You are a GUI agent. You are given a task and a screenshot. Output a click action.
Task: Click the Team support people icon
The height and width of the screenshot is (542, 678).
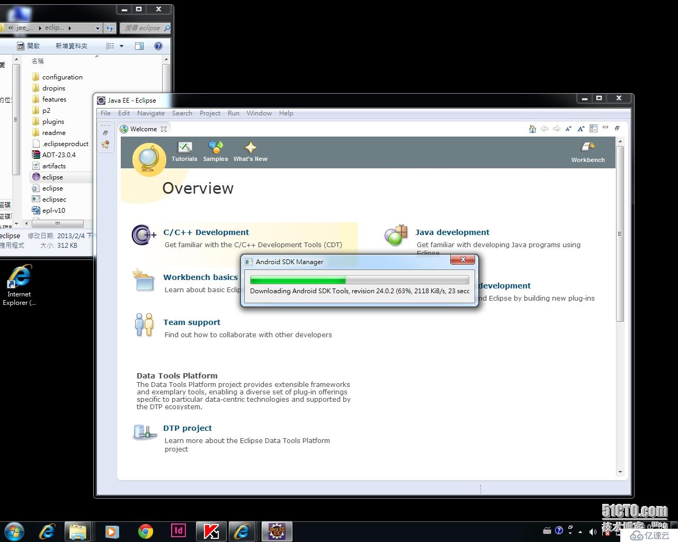pos(144,324)
